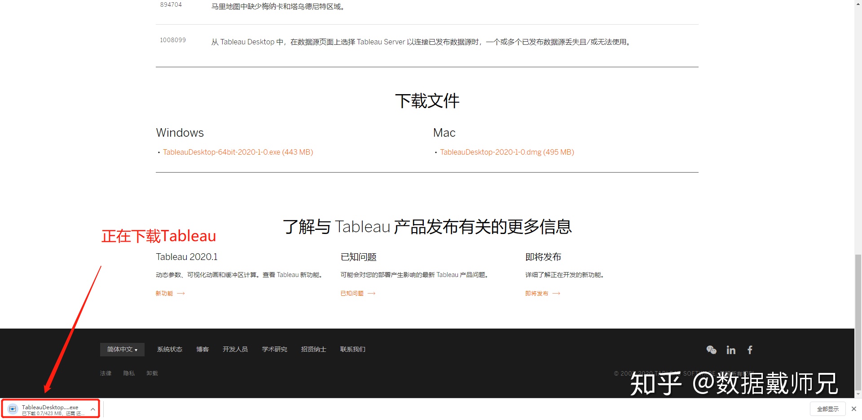Click the TableauDesktop....exe file name in download bar

point(50,407)
